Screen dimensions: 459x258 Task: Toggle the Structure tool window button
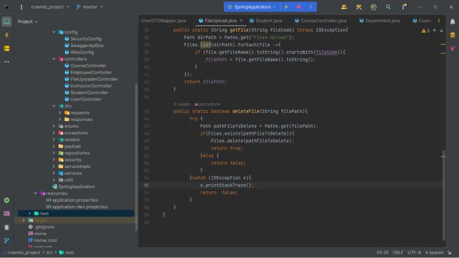(7, 48)
